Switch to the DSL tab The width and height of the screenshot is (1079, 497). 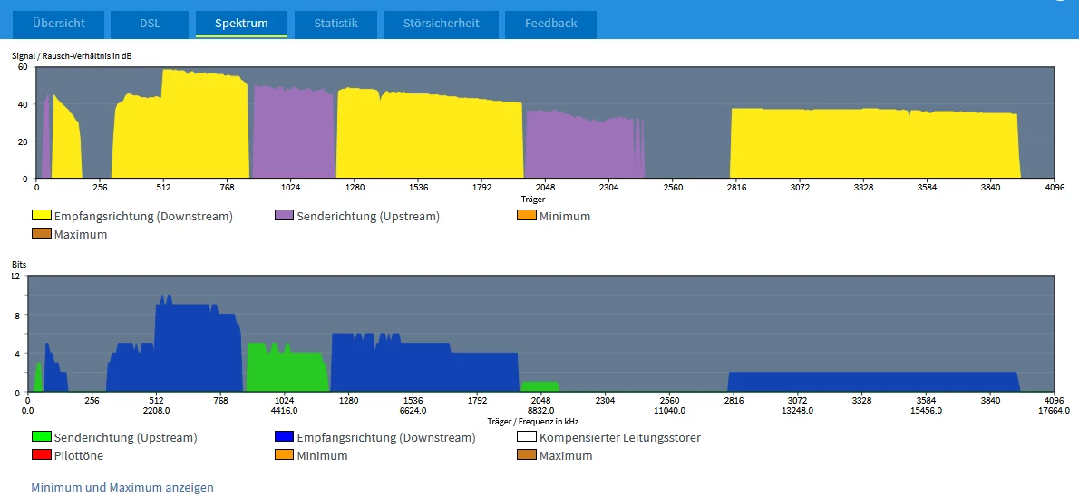150,24
